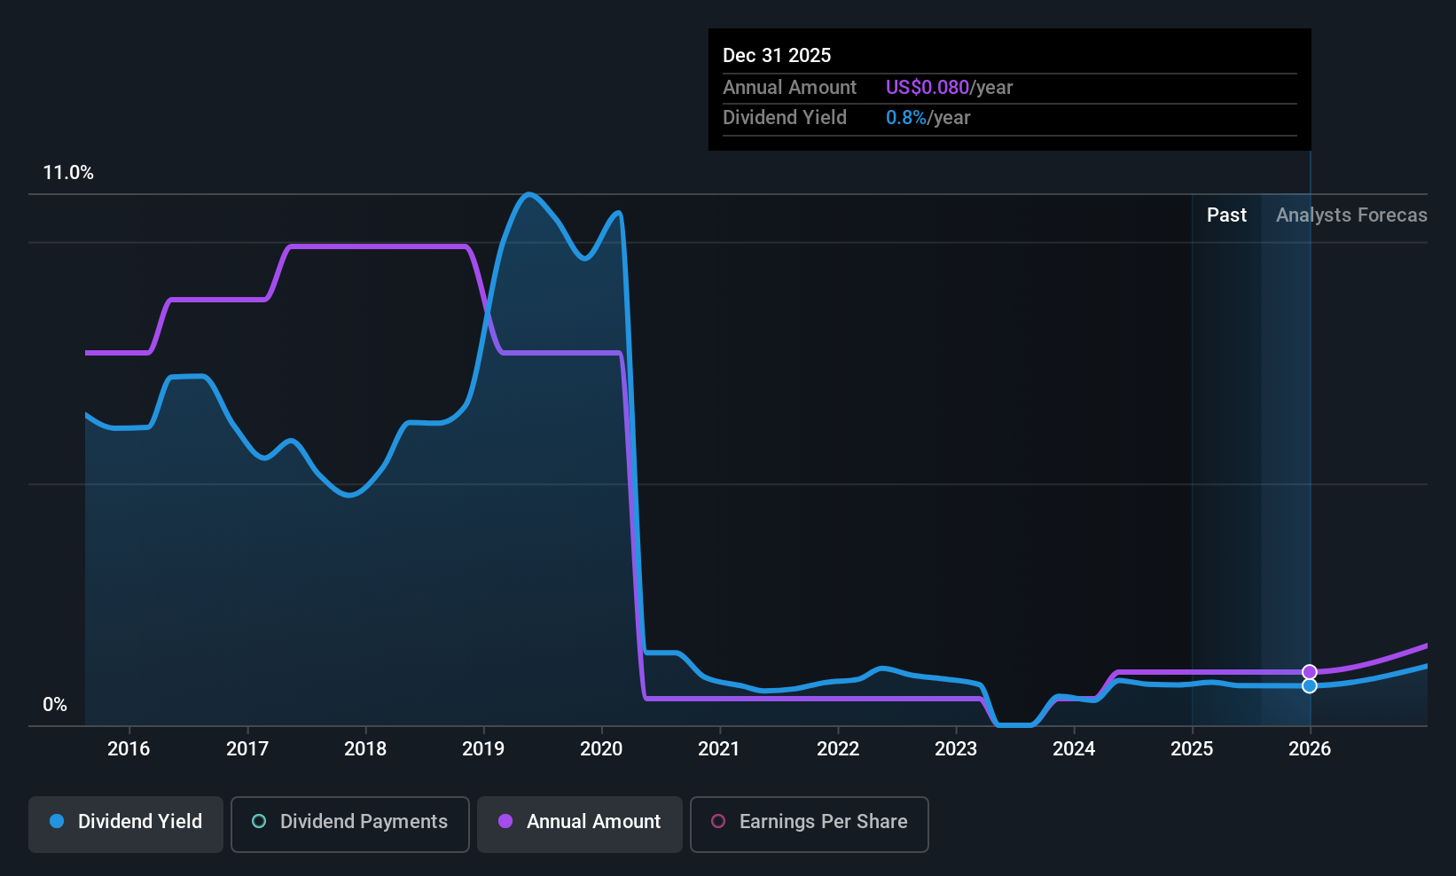1456x876 pixels.
Task: Toggle the Annual Amount series
Action: 580,824
